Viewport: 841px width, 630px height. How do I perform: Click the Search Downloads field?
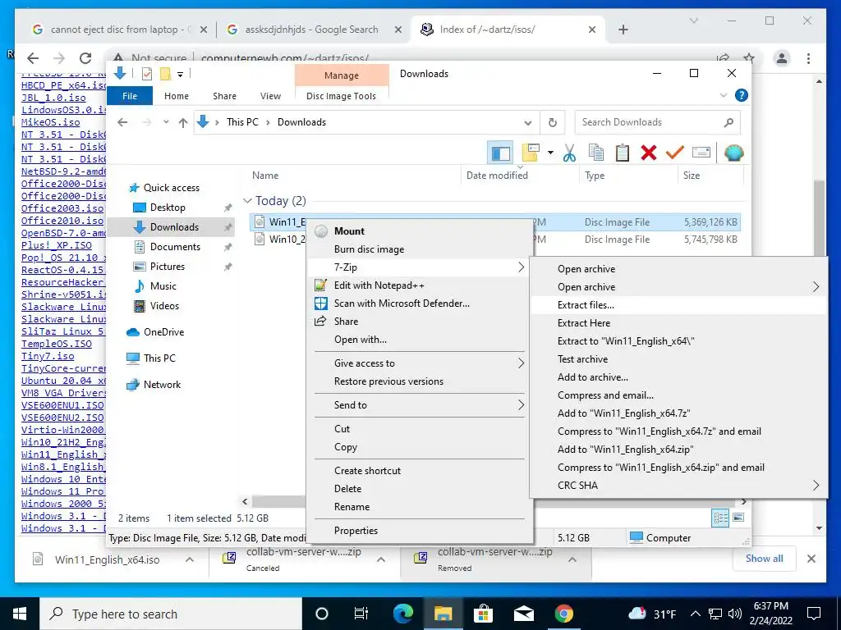click(x=657, y=123)
